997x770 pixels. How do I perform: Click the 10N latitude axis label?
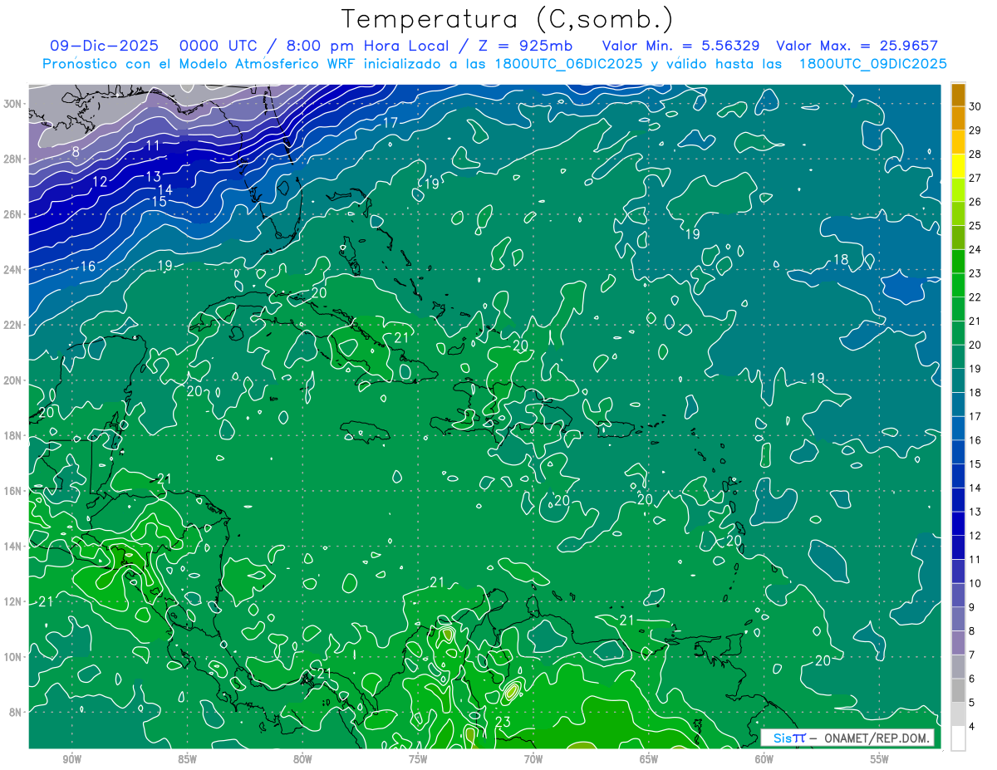coord(12,656)
